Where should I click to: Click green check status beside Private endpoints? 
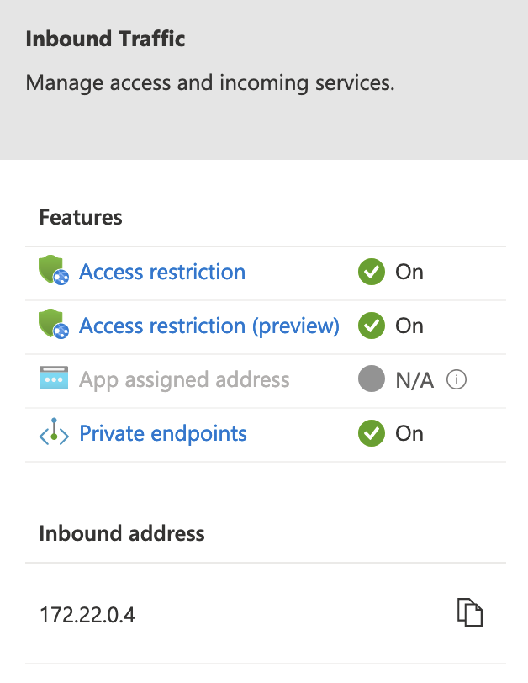pos(371,433)
